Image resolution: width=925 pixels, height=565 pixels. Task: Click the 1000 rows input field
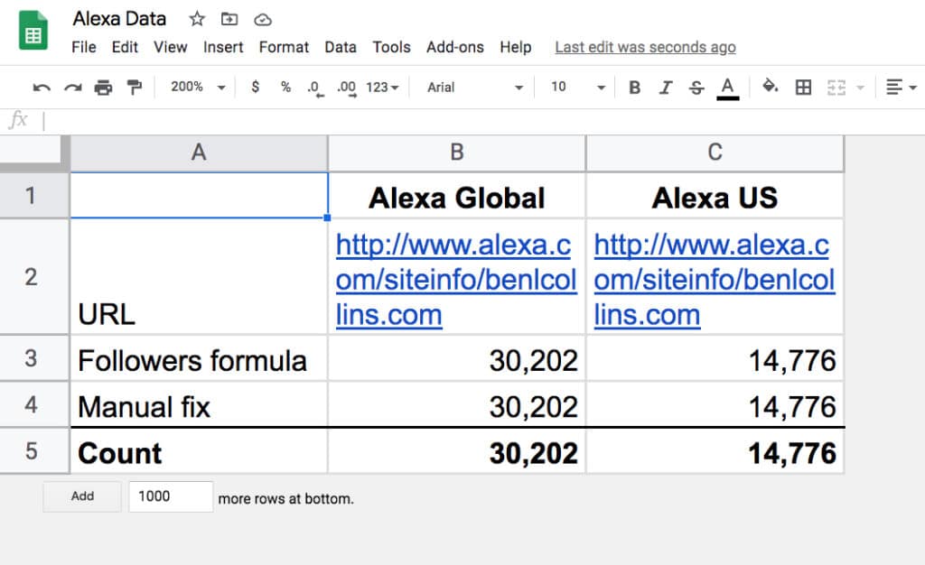[x=171, y=496]
